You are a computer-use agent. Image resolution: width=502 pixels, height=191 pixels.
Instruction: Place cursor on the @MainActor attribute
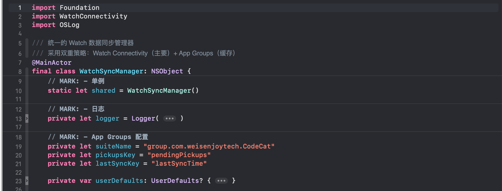pyautogui.click(x=51, y=63)
